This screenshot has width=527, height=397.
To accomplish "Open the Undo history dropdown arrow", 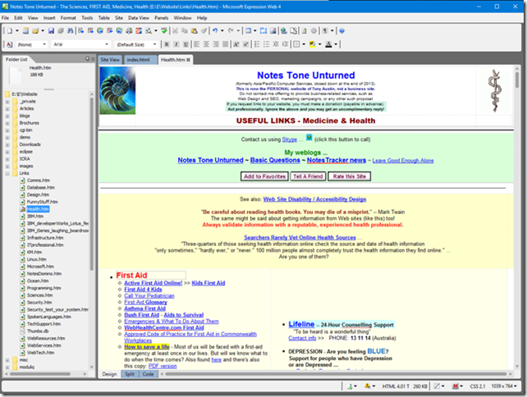I will [222, 31].
